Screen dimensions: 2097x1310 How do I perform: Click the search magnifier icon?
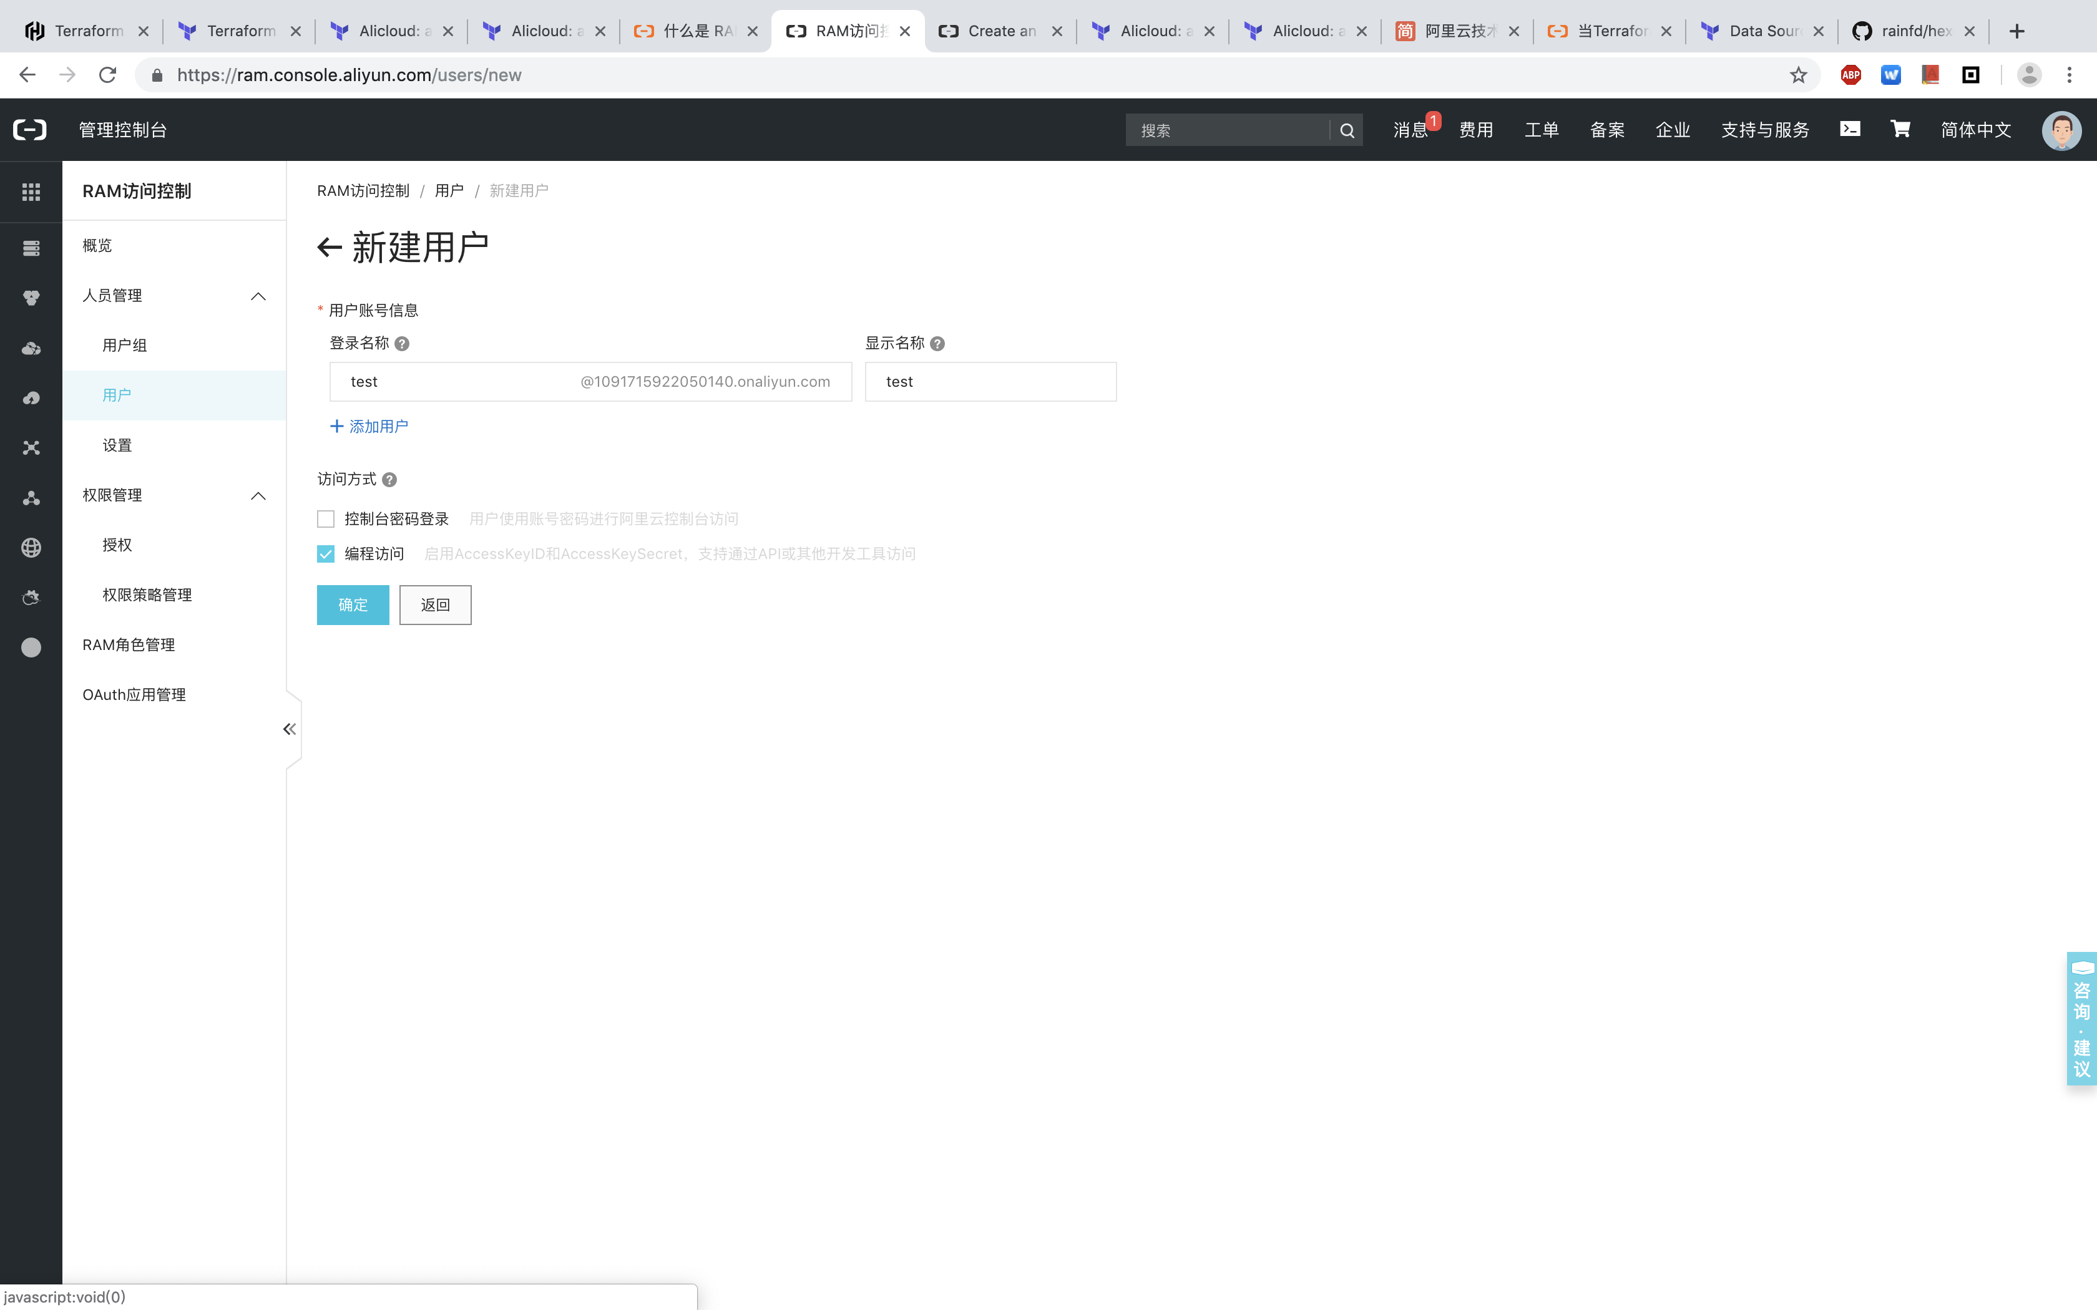click(x=1347, y=131)
